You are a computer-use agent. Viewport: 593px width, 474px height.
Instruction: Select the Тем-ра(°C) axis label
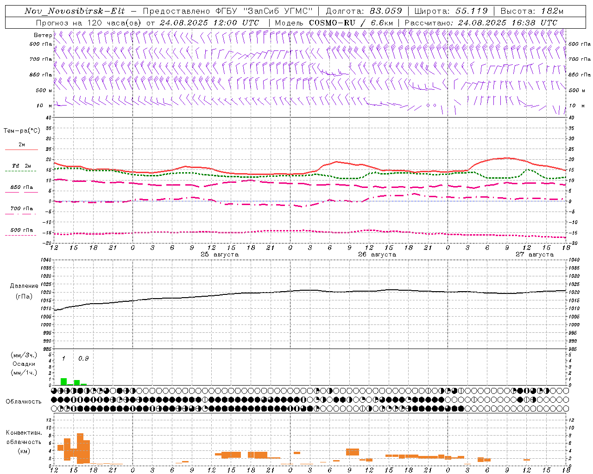point(22,131)
